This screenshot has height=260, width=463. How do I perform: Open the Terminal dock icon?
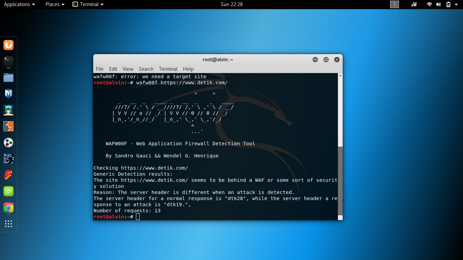tap(8, 61)
